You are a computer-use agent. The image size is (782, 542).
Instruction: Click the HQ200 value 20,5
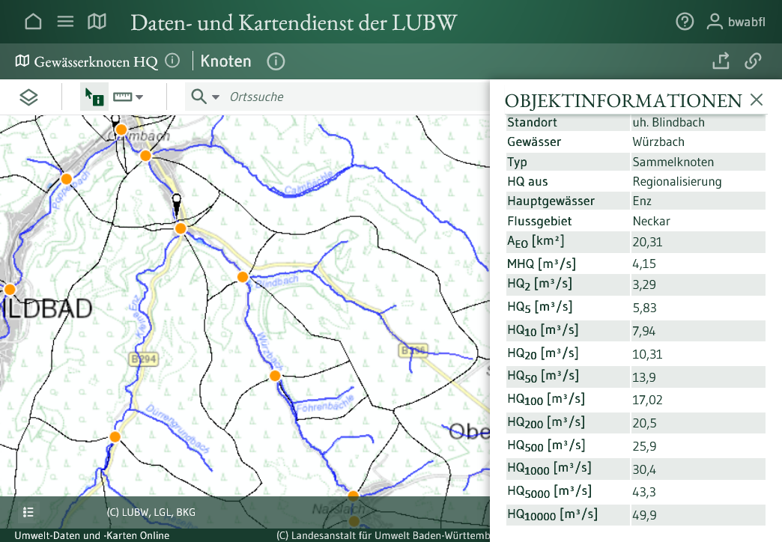pos(644,423)
